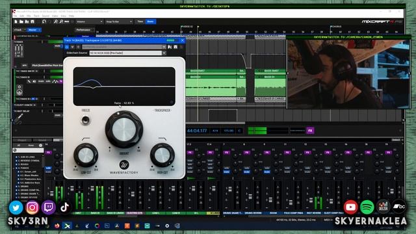Click the library search field
Screen dimensions: 416x234
pyautogui.click(x=28, y=150)
